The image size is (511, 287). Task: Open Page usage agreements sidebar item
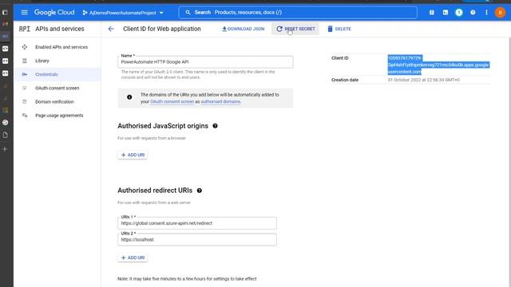[59, 116]
